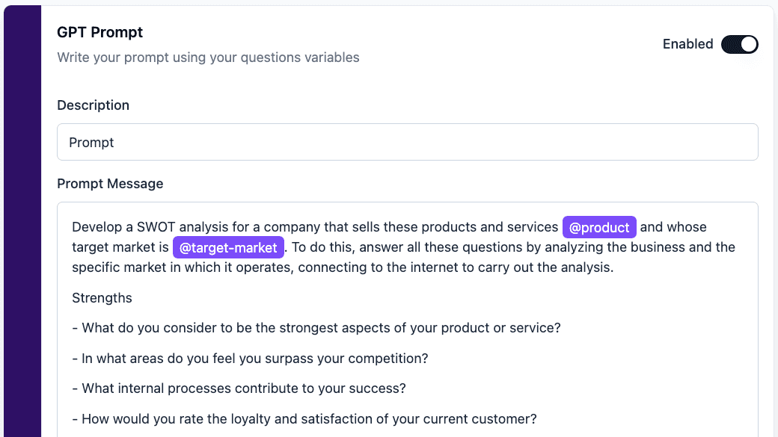Image resolution: width=778 pixels, height=437 pixels.
Task: Click the "Description" field label
Action: (x=94, y=105)
